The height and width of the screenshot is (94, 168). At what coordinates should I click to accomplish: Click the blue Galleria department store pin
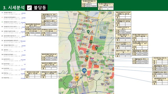[x=84, y=70]
